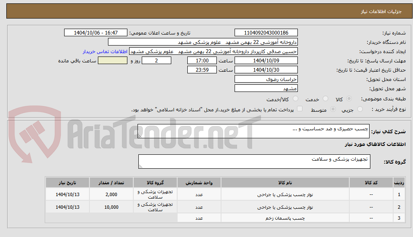Click the تعداد / مقدار column header

pyautogui.click(x=111, y=183)
